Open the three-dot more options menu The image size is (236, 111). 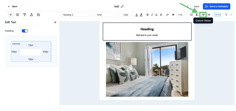[x=188, y=7]
